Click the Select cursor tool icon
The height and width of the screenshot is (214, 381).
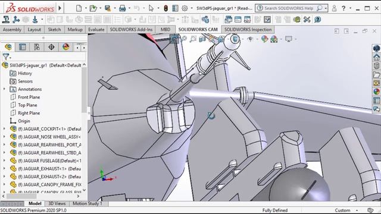pyautogui.click(x=151, y=8)
